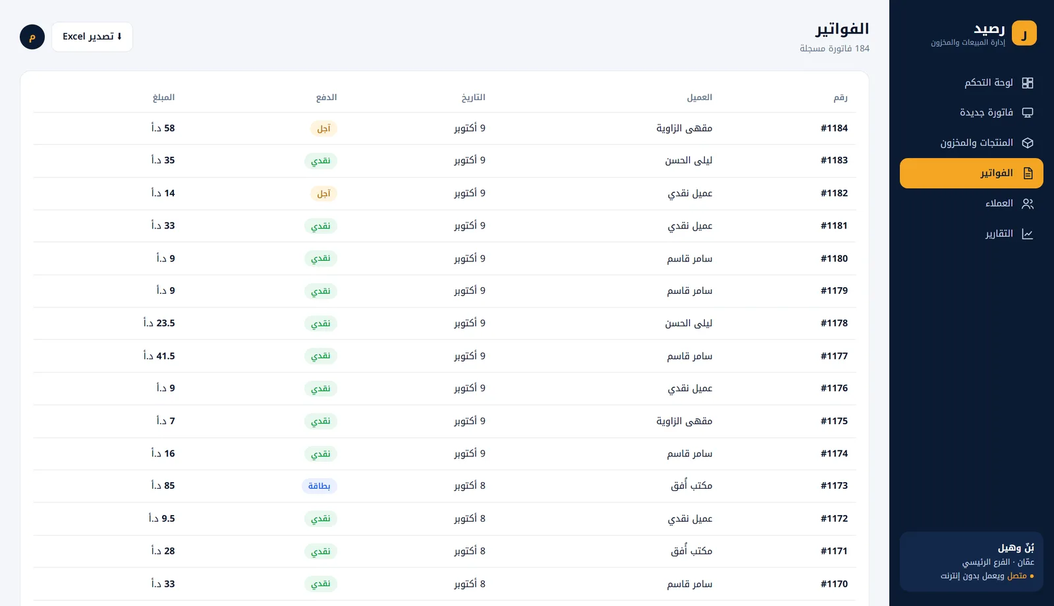The height and width of the screenshot is (606, 1054).
Task: Select the العملاء menu item
Action: pyautogui.click(x=972, y=204)
